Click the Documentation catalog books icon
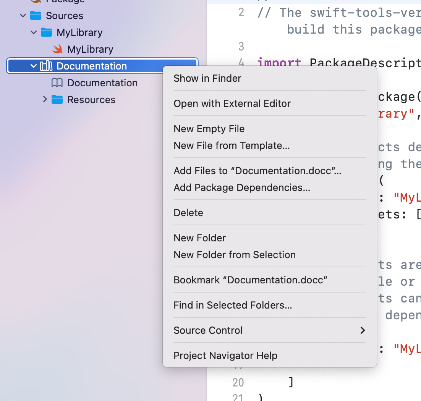The width and height of the screenshot is (421, 401). [x=46, y=66]
